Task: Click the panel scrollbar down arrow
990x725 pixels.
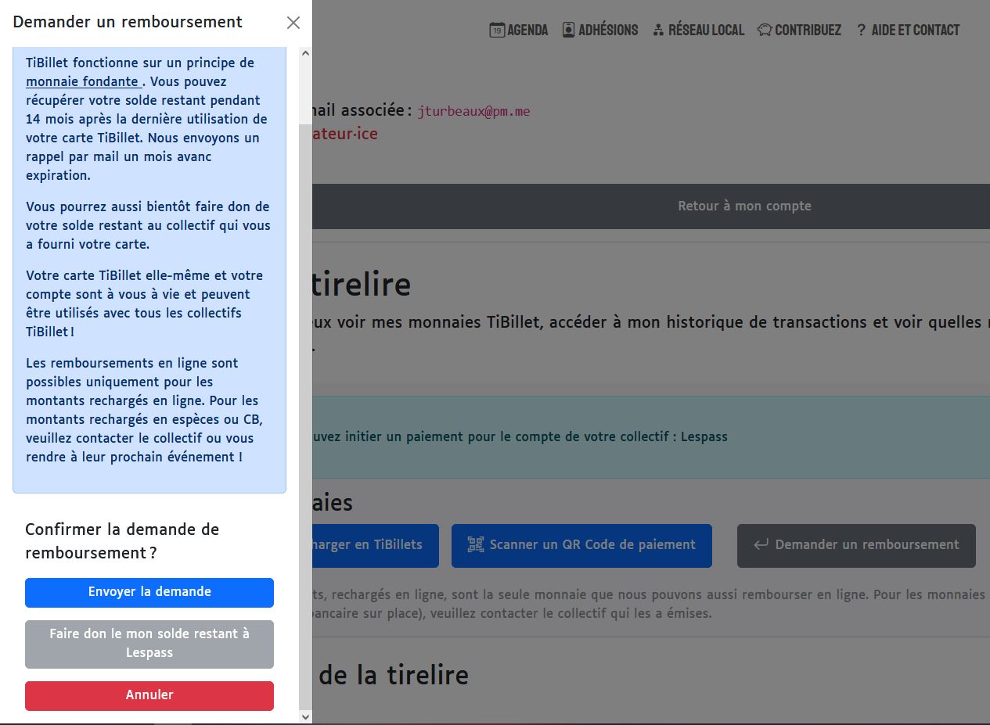Action: pos(305,716)
